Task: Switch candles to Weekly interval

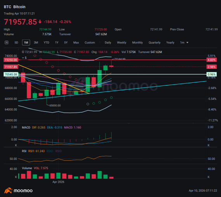Action: pos(121,43)
